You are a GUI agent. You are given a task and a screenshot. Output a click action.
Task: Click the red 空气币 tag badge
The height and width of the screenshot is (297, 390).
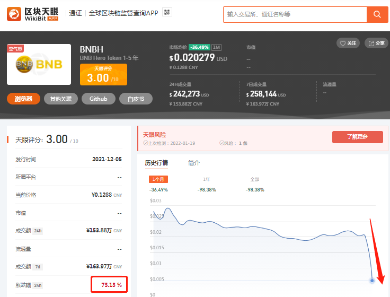coord(15,49)
